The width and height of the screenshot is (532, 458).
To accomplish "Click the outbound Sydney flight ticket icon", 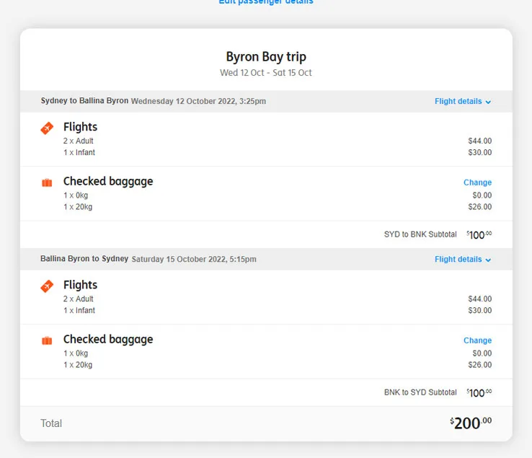I will tap(47, 128).
